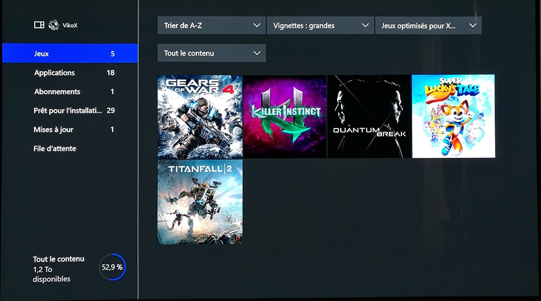Screen dimensions: 541x301
Task: Select Super Lucky's Tale tile
Action: point(453,116)
